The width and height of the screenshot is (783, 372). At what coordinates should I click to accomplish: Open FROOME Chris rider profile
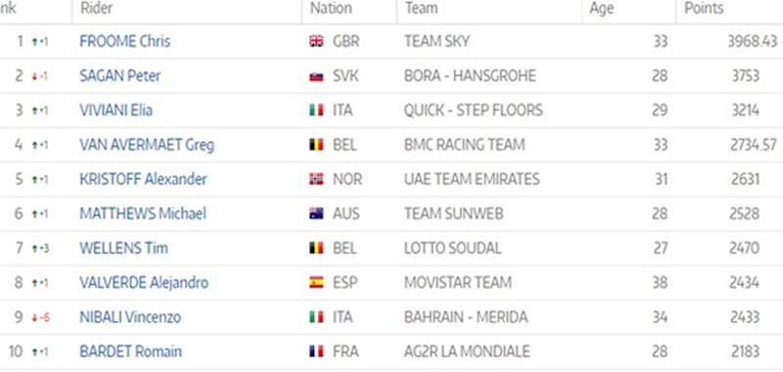pyautogui.click(x=125, y=41)
